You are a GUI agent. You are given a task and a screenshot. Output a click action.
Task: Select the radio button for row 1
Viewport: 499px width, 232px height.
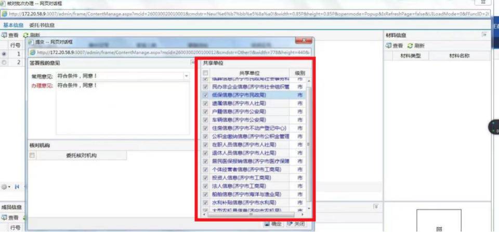[x=4, y=54]
